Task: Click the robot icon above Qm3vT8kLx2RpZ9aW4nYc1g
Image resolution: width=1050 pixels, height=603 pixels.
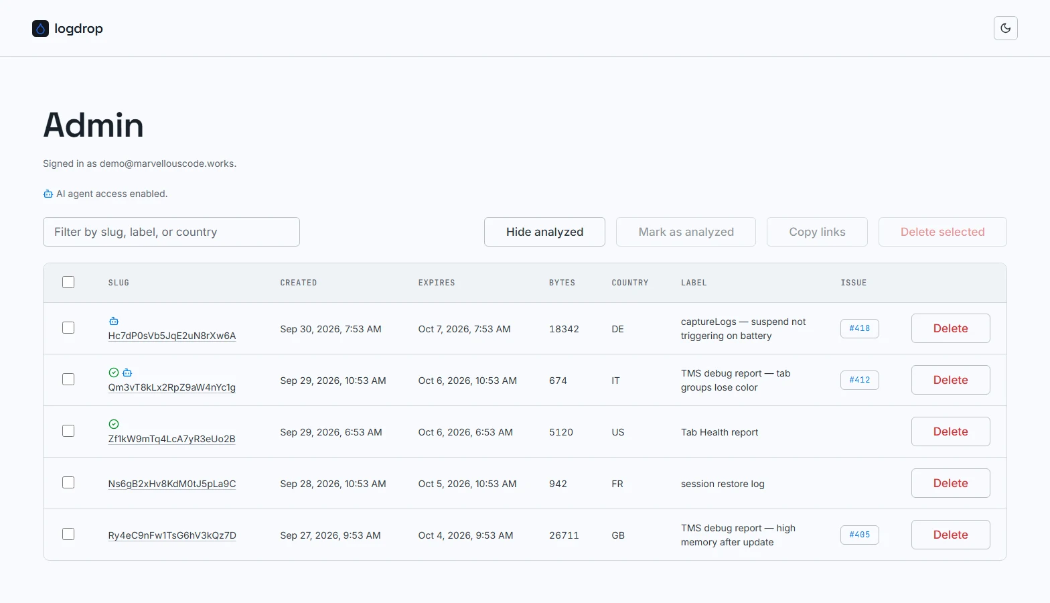Action: pos(127,373)
